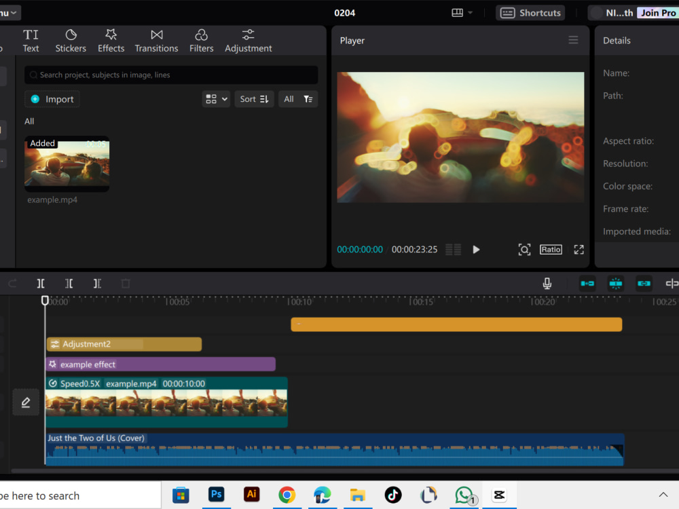Screen dimensions: 679x509
Task: Select Just the Two of Us audio clip
Action: 335,450
